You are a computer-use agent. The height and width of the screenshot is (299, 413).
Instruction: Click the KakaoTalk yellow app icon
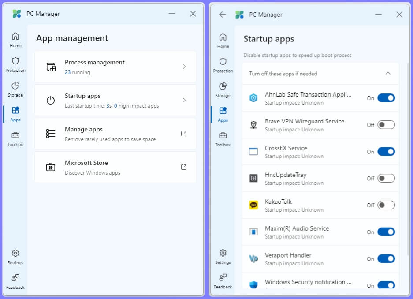point(253,205)
